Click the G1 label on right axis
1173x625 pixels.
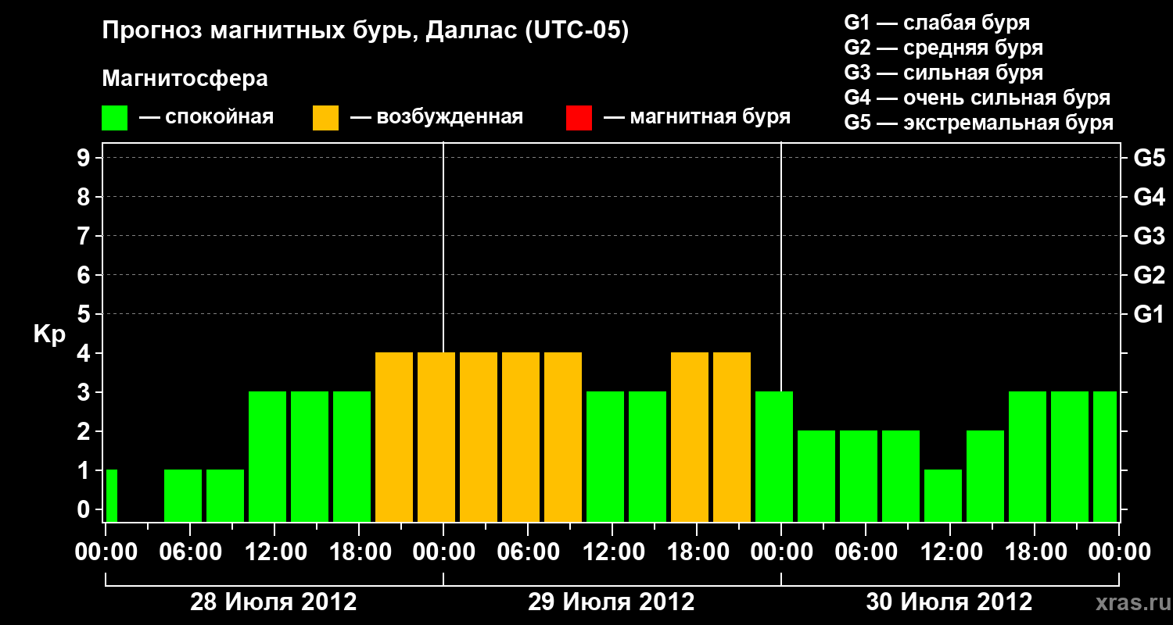1149,314
